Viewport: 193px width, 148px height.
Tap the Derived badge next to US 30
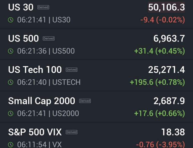coord(43,7)
